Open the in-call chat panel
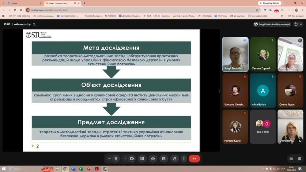This screenshot has width=306, height=172. tap(291, 159)
